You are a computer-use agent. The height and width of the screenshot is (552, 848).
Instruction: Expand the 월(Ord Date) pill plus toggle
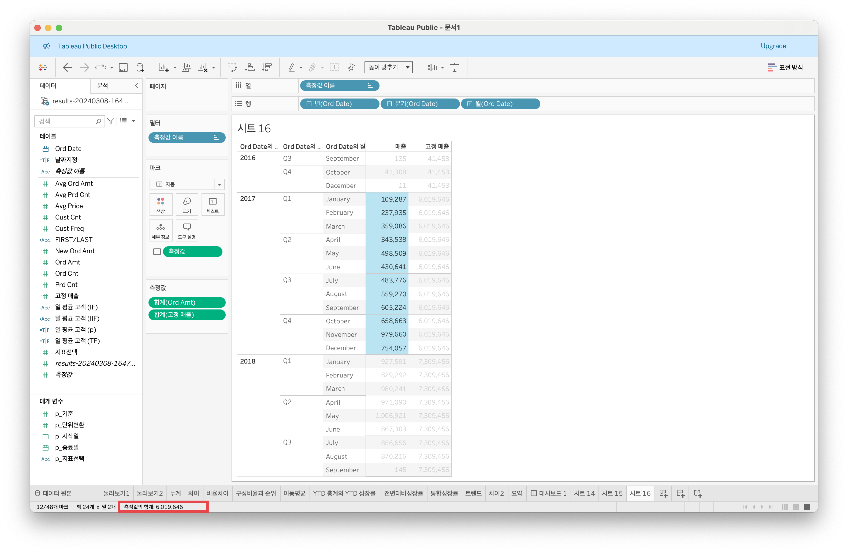click(x=470, y=104)
